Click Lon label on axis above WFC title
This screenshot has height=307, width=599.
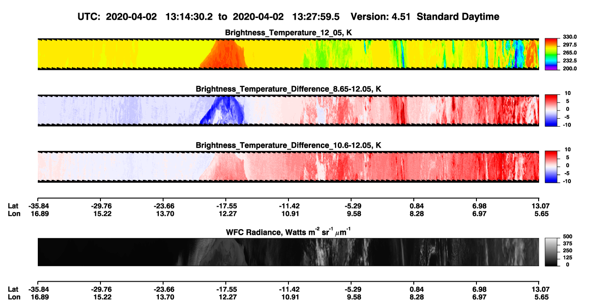(13, 214)
